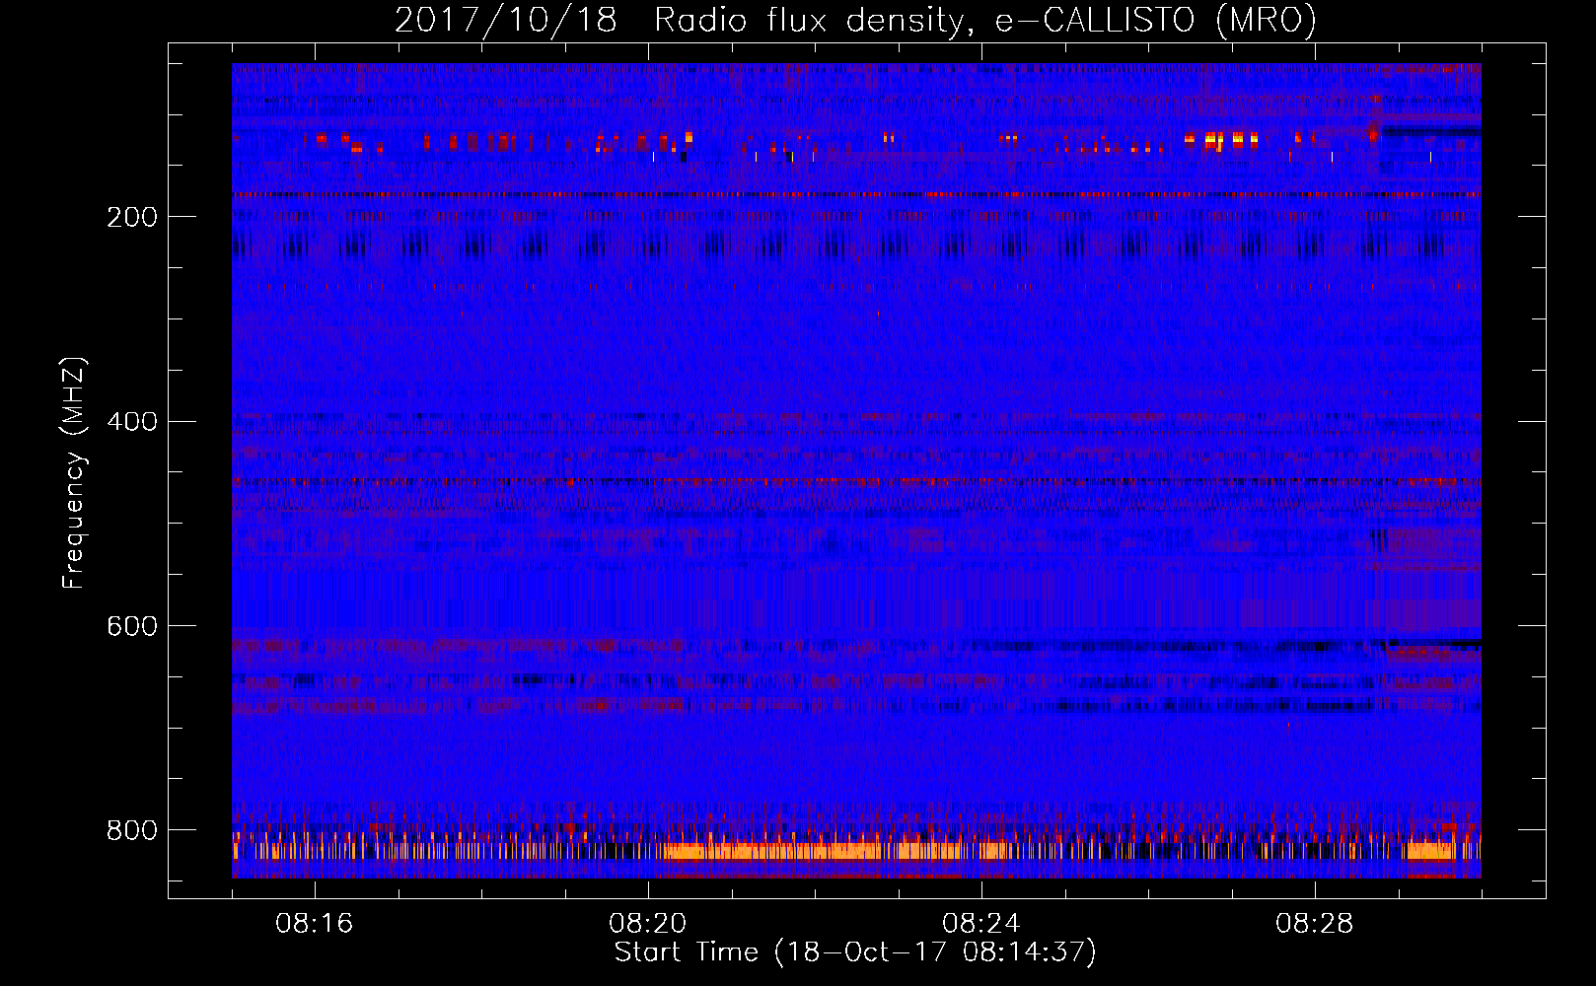
Task: Click the 08:28 time tick label
Action: (x=1315, y=924)
